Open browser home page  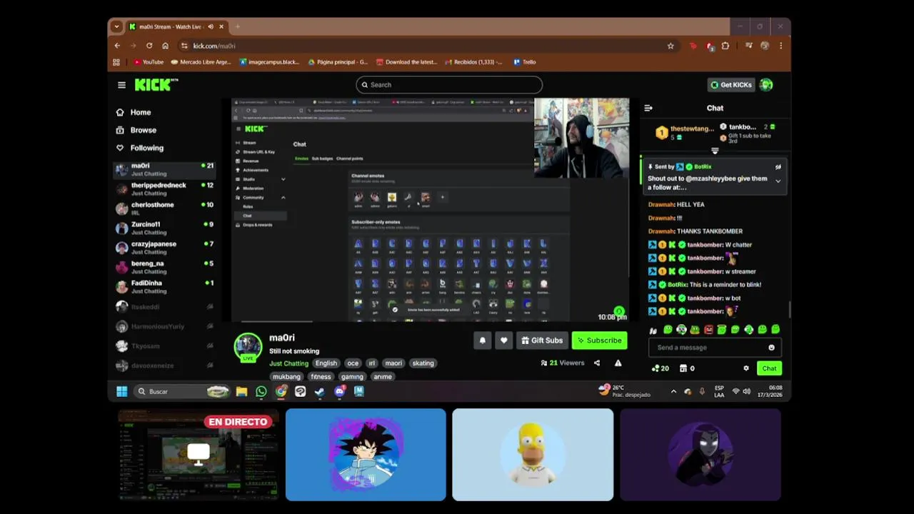[x=165, y=46]
